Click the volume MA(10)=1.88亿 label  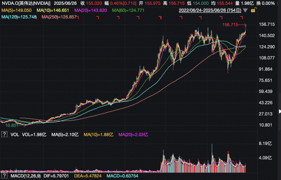coord(98,135)
